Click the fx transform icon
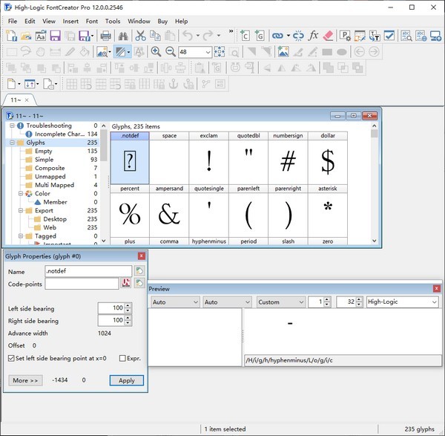 314,35
